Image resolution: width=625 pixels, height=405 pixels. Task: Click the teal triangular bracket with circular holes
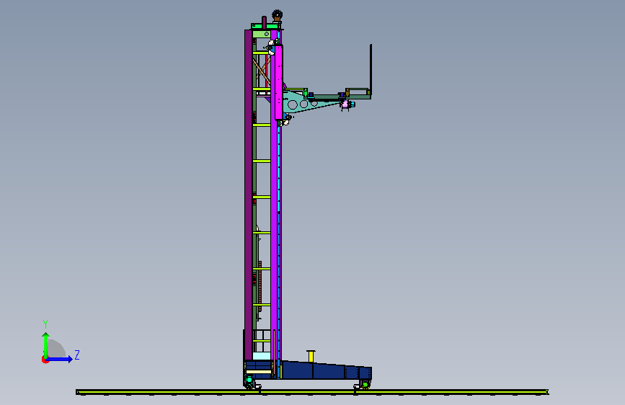[308, 102]
